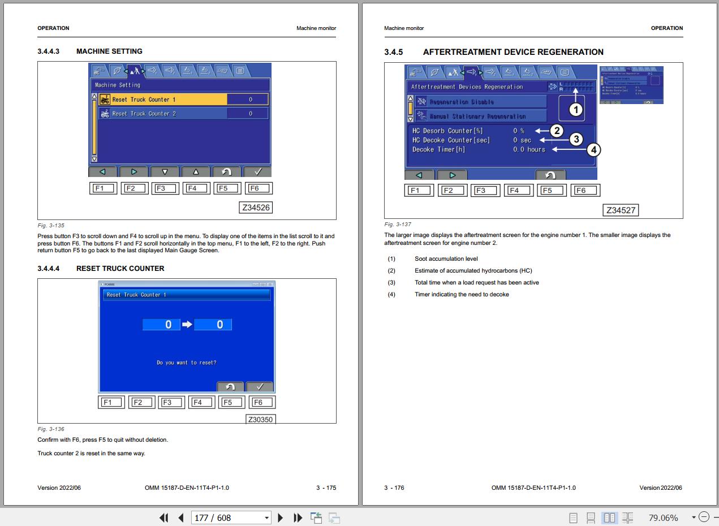Image resolution: width=719 pixels, height=526 pixels.
Task: Click 'Reset Truck Counter 1' row in Machine Setting figure
Action: click(183, 100)
